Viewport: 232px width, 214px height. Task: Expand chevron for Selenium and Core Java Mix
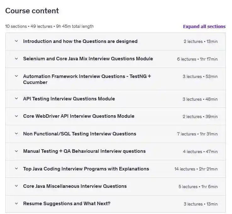16,59
